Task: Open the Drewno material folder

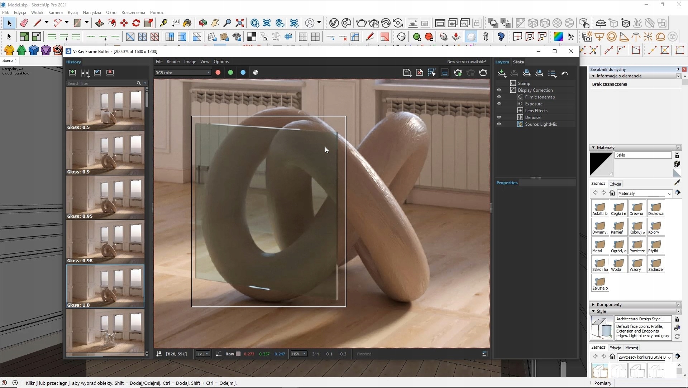Action: click(636, 208)
